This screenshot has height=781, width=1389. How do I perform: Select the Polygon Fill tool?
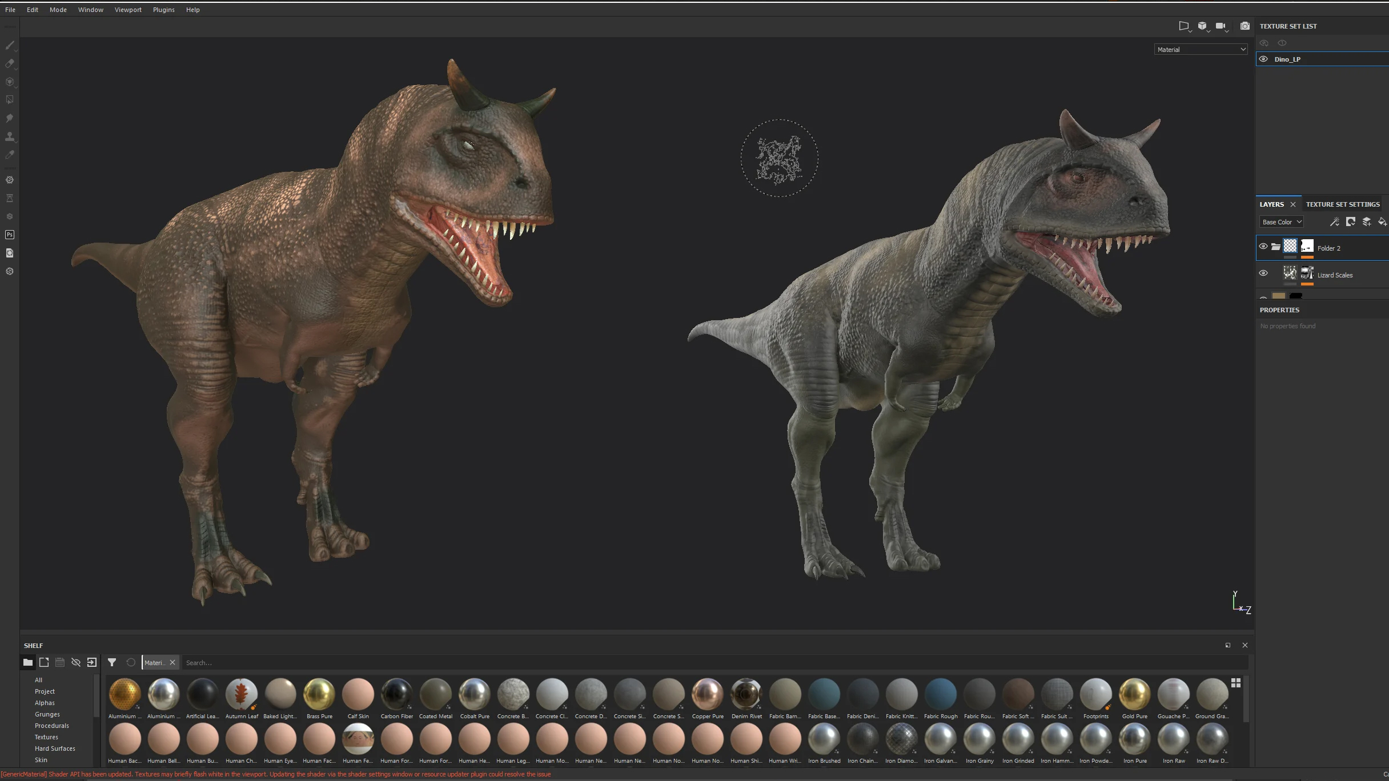tap(10, 100)
